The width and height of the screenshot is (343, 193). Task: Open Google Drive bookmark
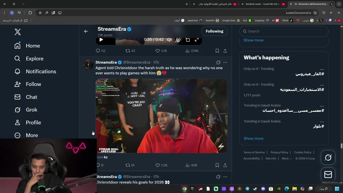(231, 20)
